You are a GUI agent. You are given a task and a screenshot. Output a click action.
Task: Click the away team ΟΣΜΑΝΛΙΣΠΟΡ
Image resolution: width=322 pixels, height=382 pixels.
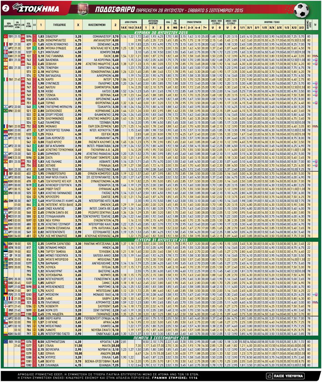pyautogui.click(x=102, y=36)
